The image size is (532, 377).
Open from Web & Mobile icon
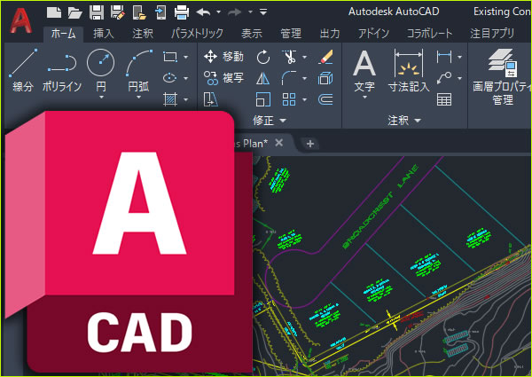(x=139, y=12)
